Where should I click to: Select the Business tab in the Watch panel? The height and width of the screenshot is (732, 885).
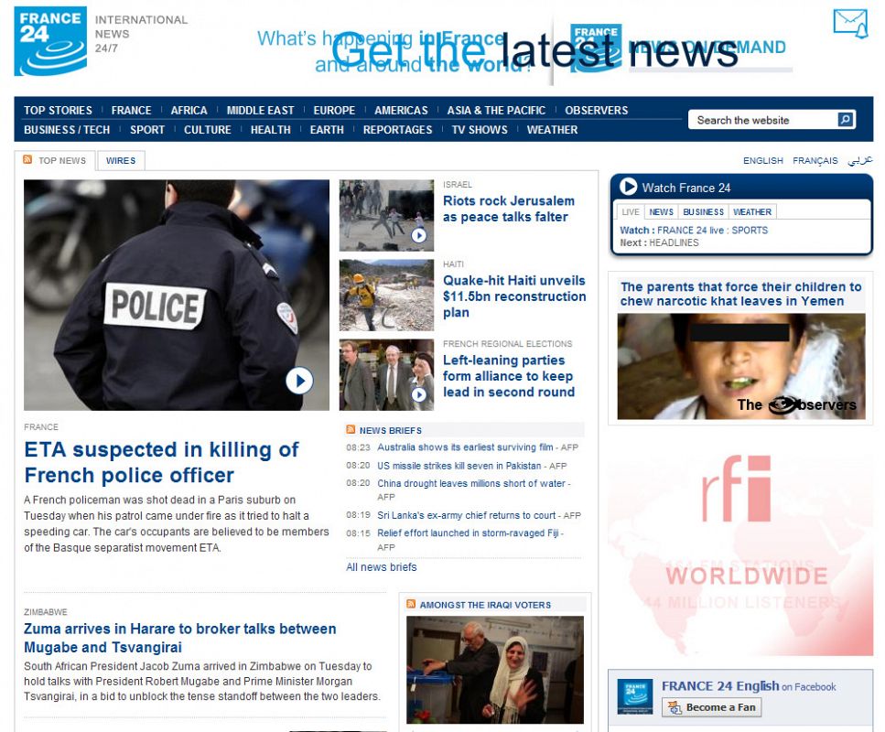[703, 212]
